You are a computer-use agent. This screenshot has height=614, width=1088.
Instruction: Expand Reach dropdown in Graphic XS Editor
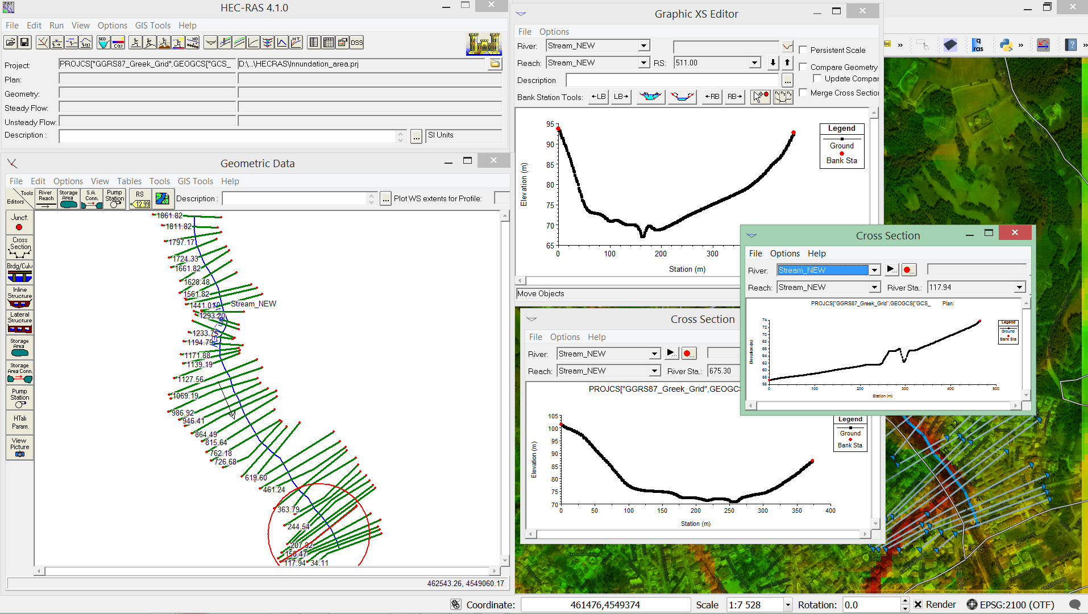[x=643, y=63]
